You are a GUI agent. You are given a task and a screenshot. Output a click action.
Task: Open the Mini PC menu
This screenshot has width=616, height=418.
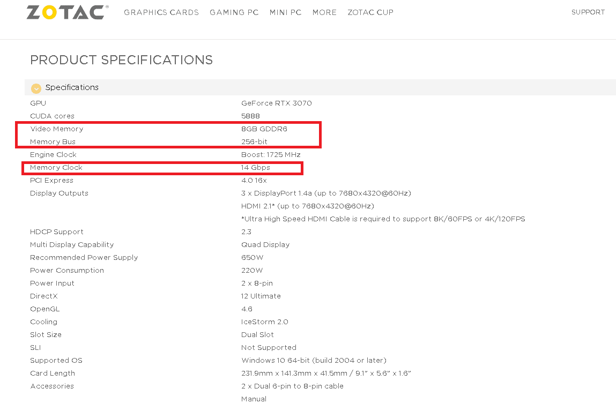tap(285, 12)
